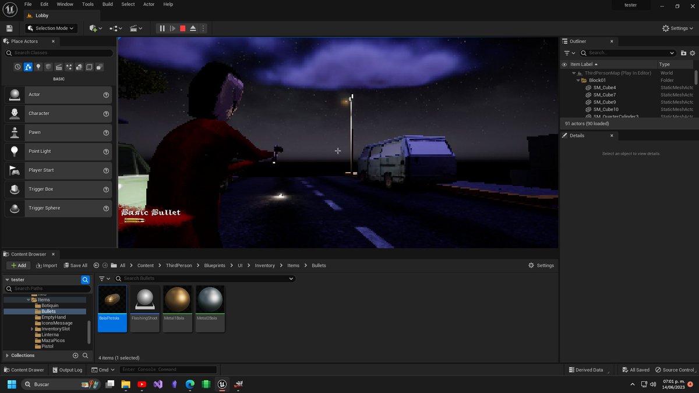Open the Window menu

click(65, 4)
